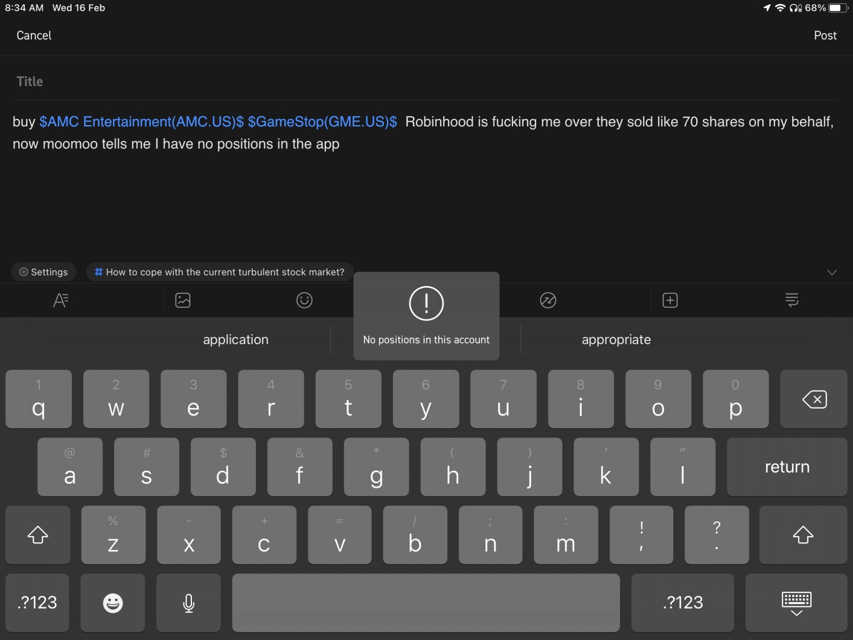Select the turbulent stock market topic tag
Viewport: 853px width, 640px height.
(220, 272)
